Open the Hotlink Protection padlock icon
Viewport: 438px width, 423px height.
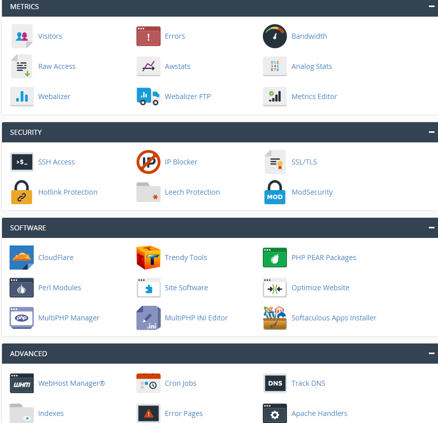pyautogui.click(x=22, y=192)
